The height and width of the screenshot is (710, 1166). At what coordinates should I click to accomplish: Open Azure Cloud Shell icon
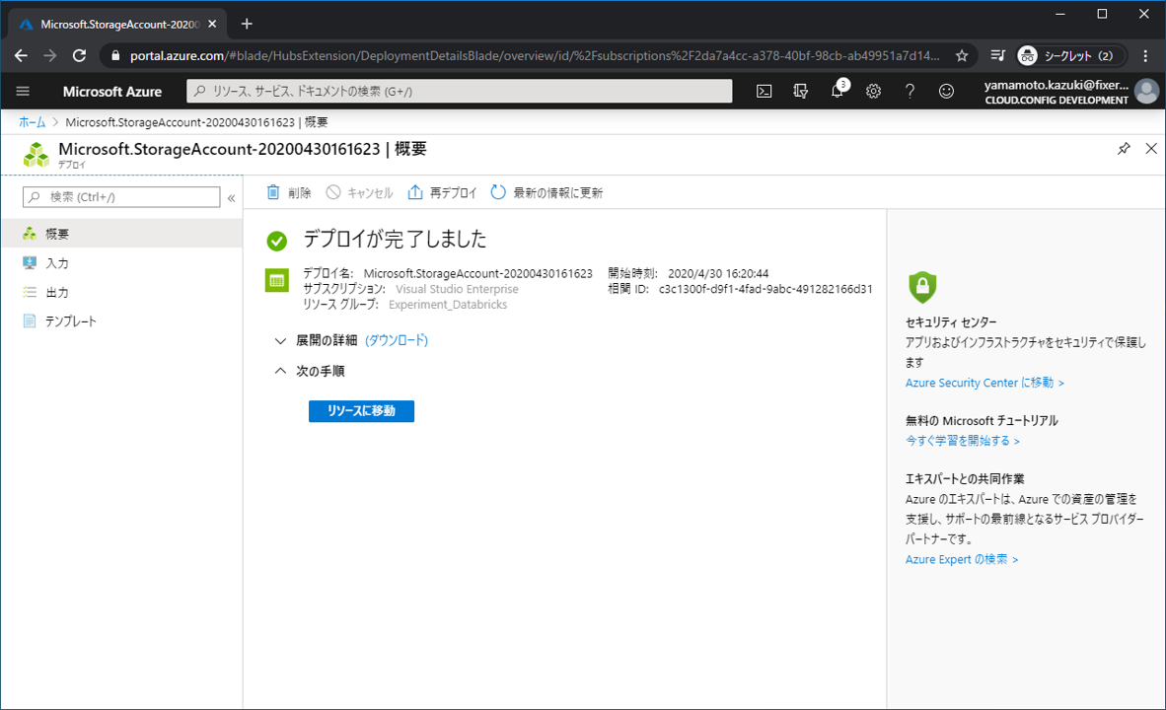(x=764, y=91)
